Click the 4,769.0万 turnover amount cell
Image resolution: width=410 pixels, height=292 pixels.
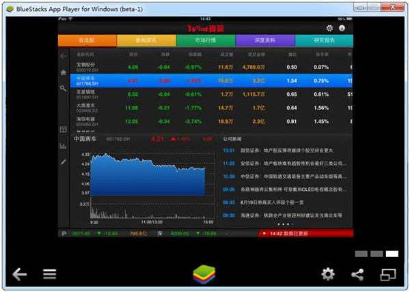(254, 67)
